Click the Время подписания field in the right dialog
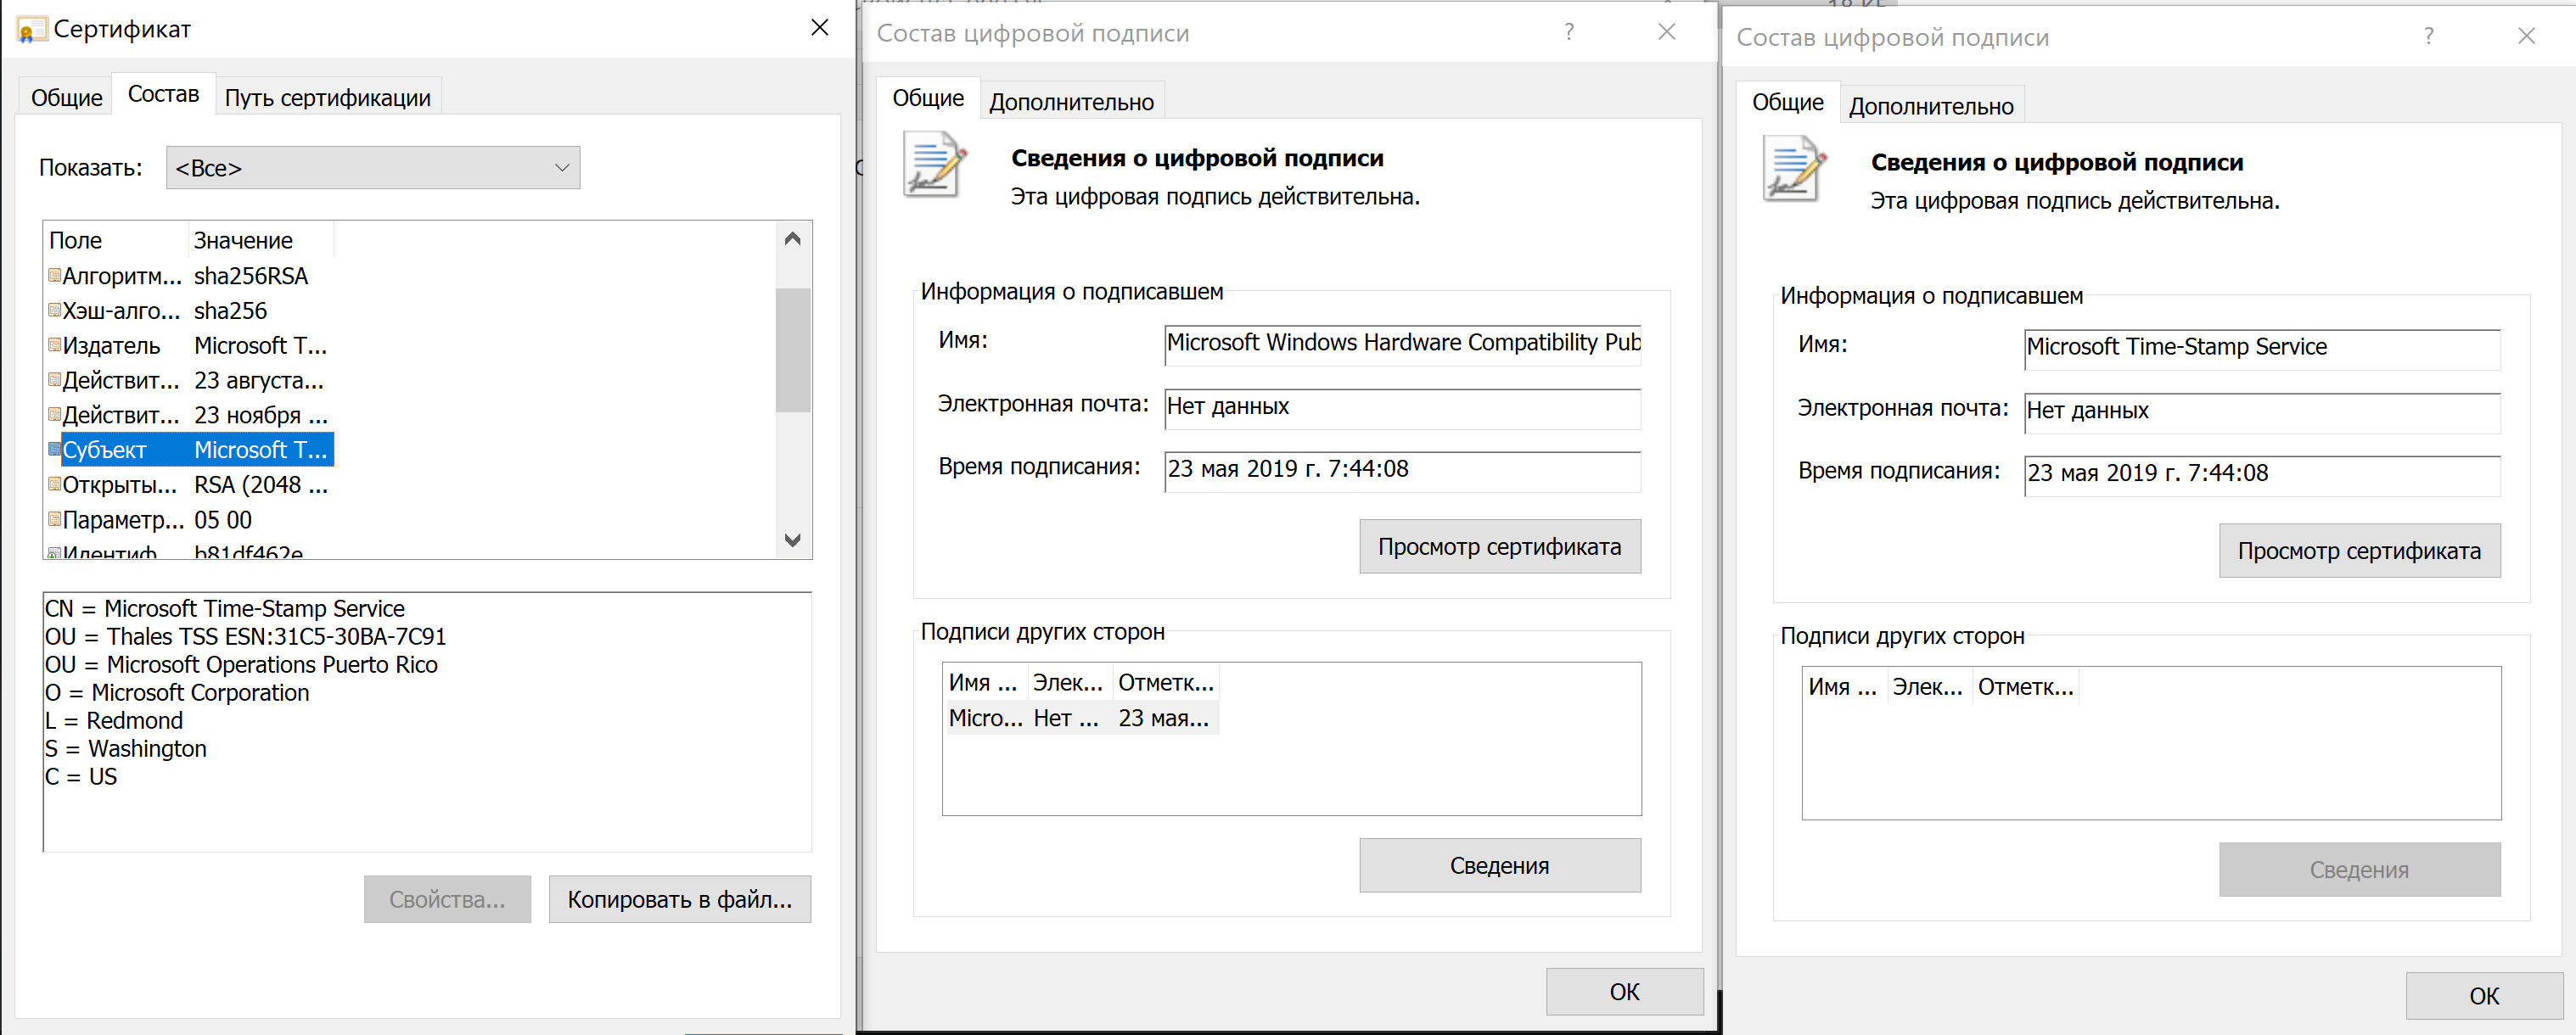 click(x=2263, y=475)
